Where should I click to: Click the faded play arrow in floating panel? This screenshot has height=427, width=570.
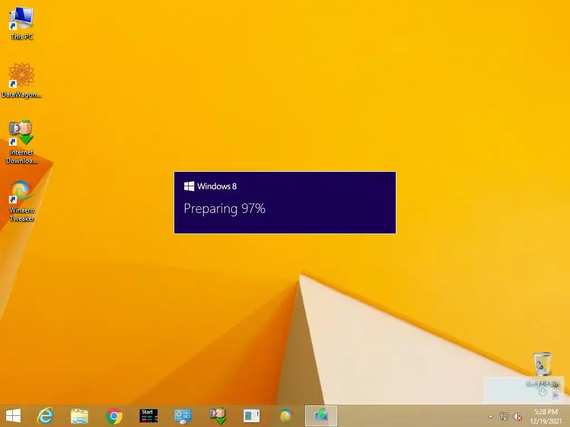[555, 395]
